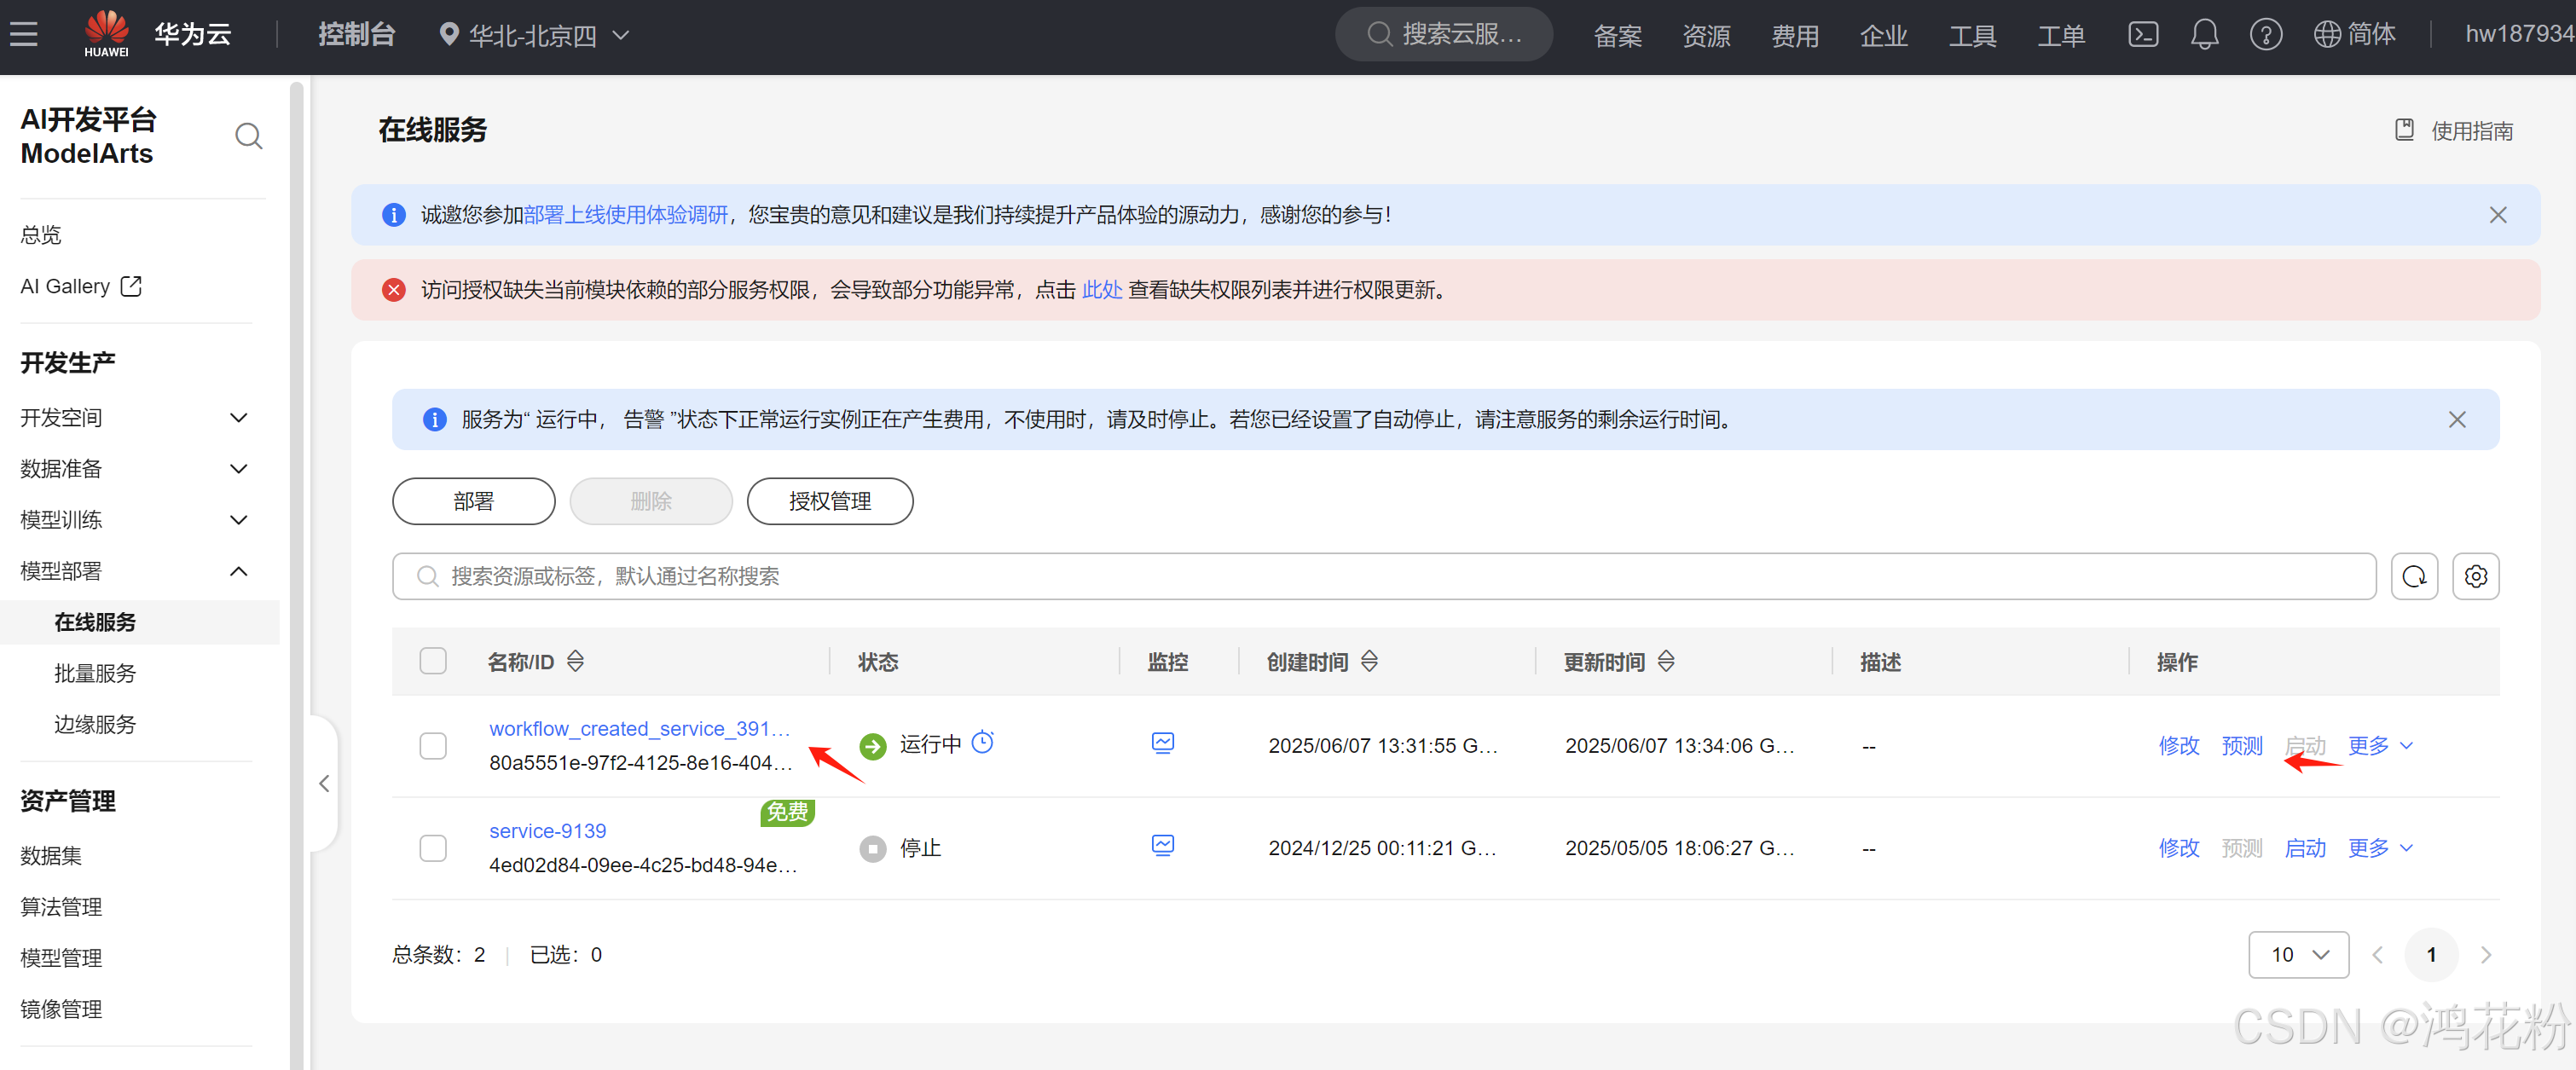Toggle the select-all header checkbox
This screenshot has width=2576, height=1070.
tap(433, 661)
